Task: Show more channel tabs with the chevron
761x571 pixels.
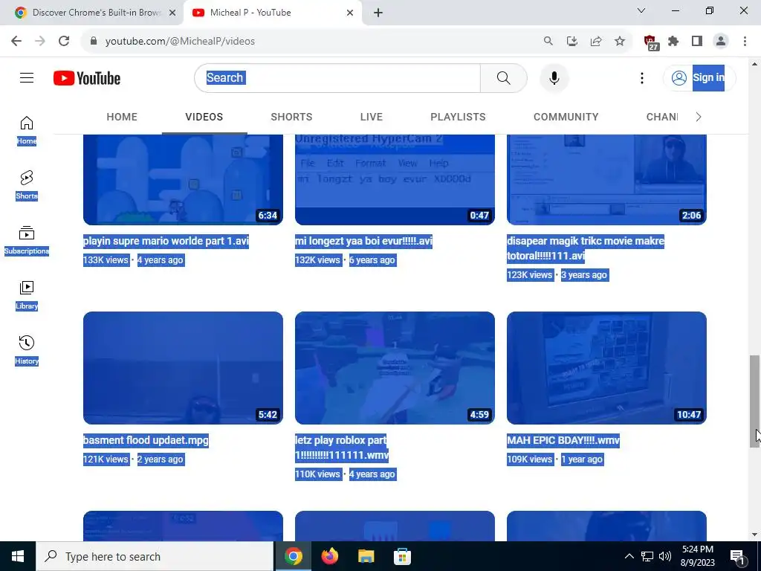Action: point(698,117)
